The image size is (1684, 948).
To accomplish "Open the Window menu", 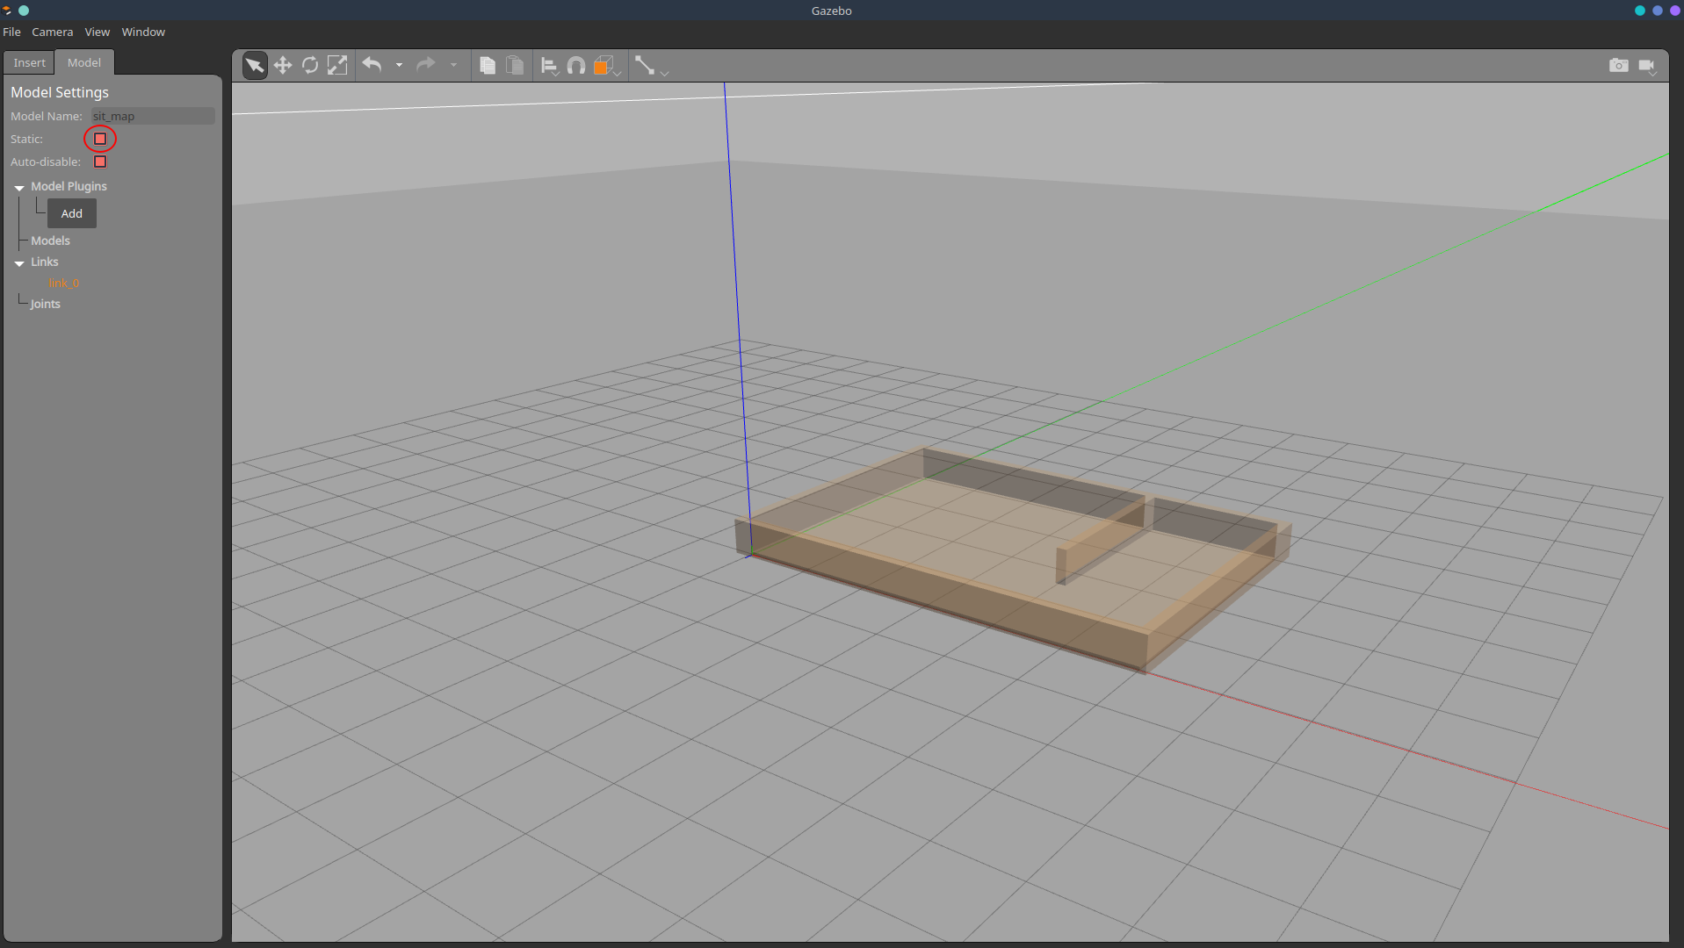I will pos(143,32).
